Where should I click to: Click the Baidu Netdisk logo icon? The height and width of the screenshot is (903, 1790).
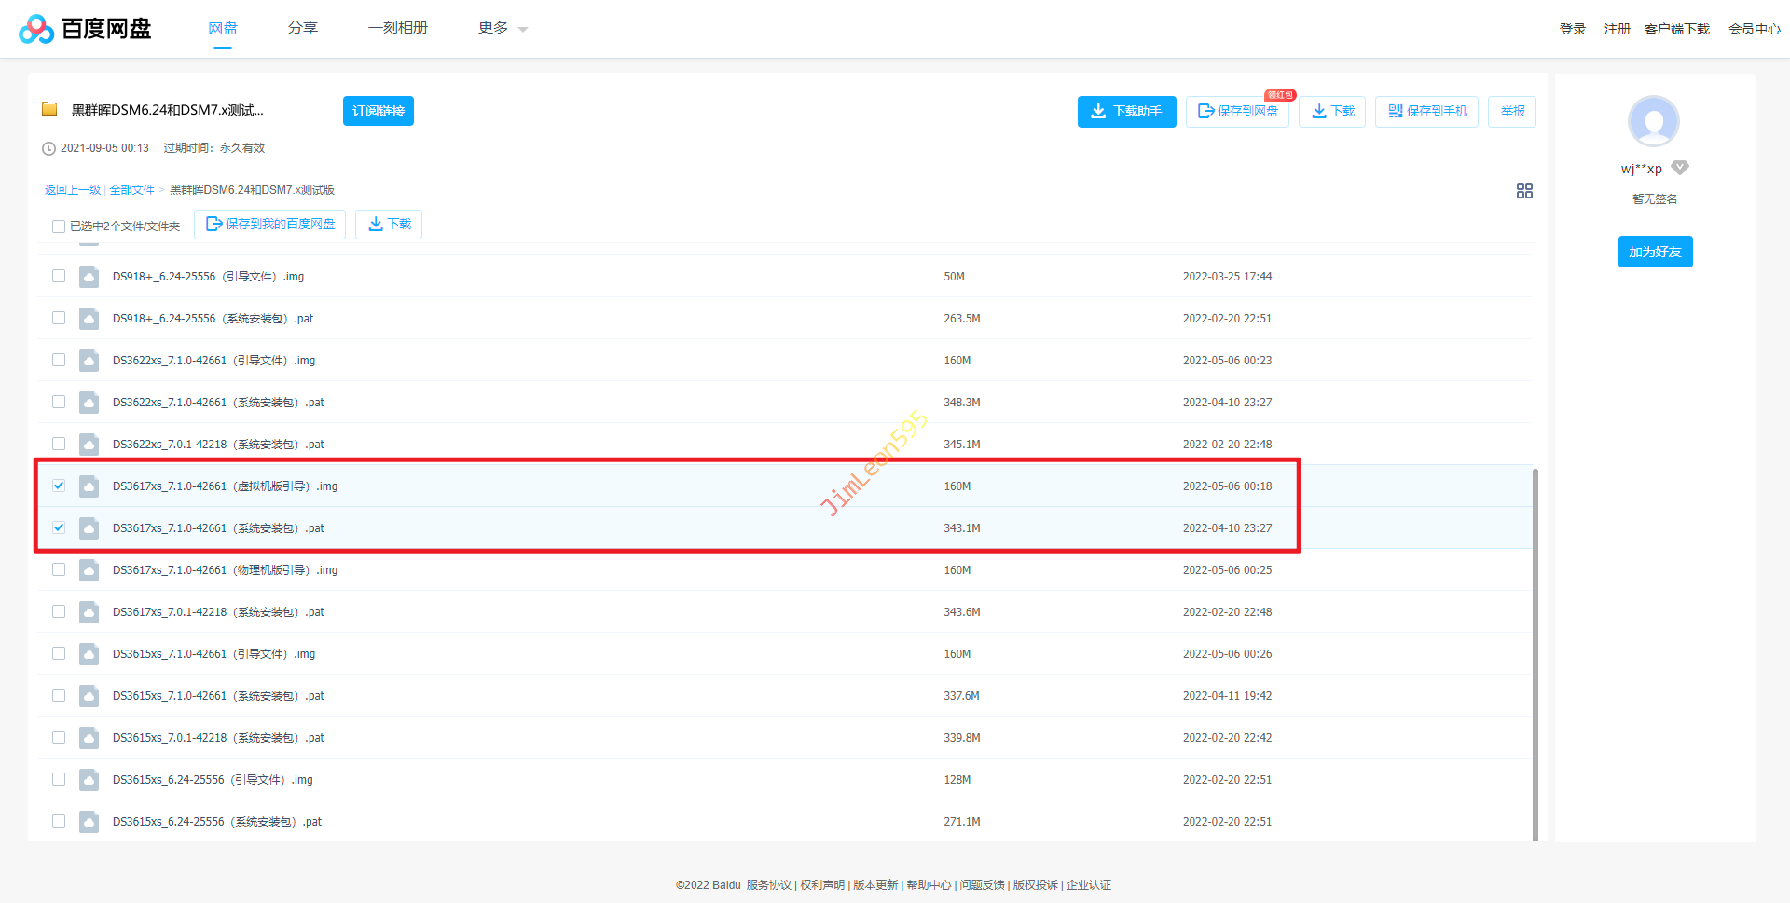(36, 29)
